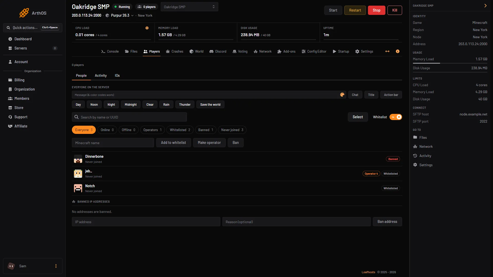
Task: Open the Affiliate sidebar item
Action: 33,126
